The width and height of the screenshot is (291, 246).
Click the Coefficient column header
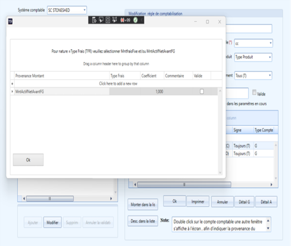152,76
